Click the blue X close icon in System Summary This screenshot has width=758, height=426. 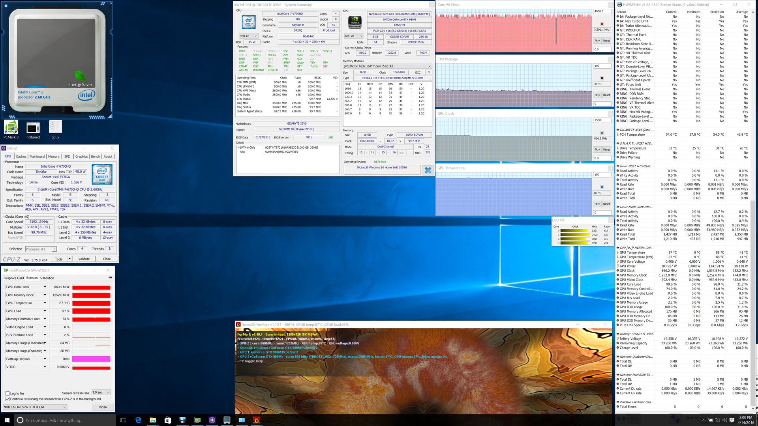428,170
